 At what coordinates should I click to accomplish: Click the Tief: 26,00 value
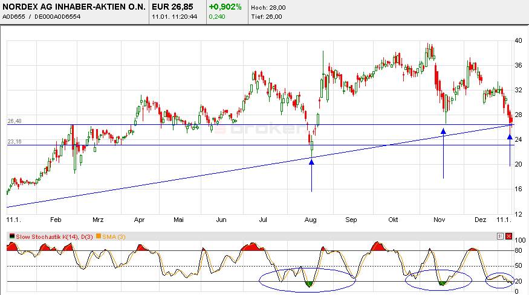[x=267, y=16]
